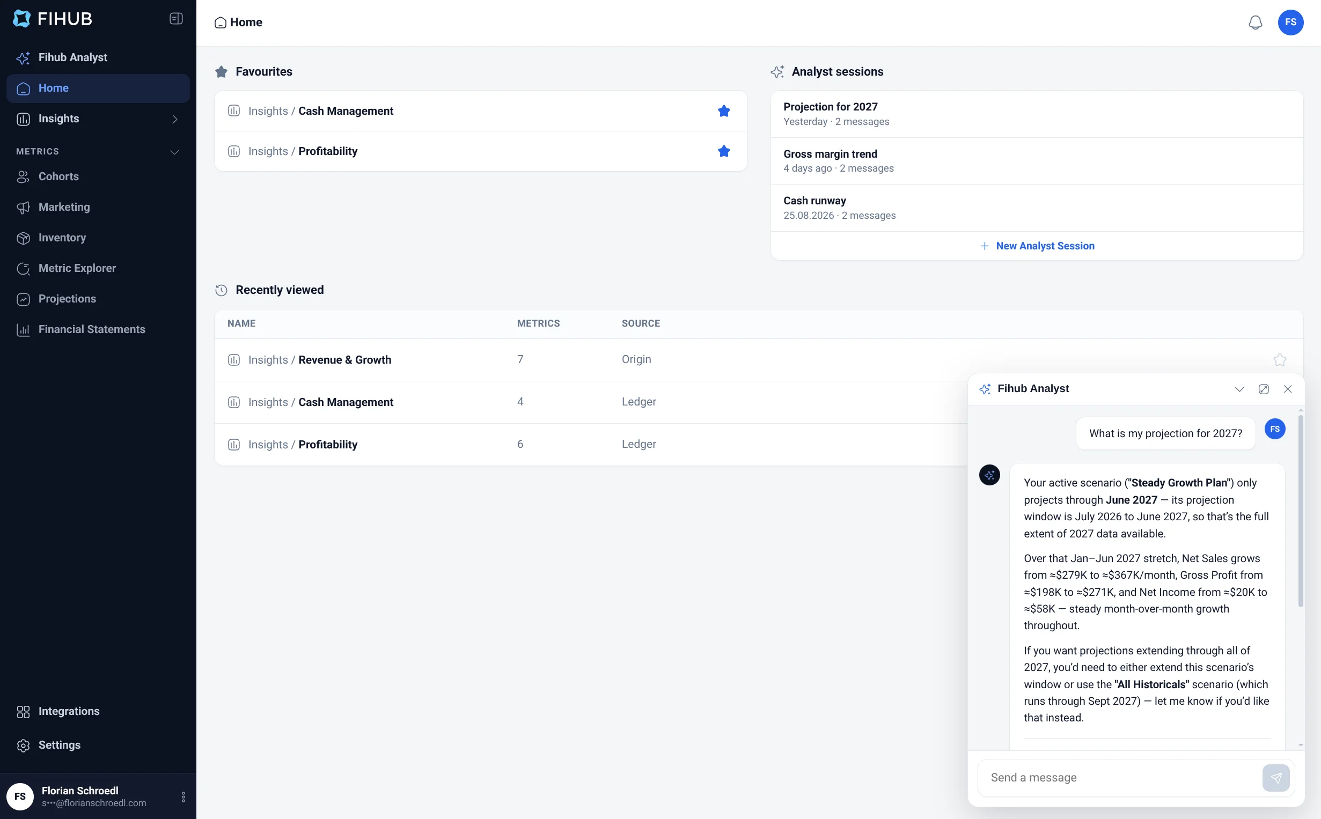This screenshot has width=1321, height=819.
Task: Expand the Insights submenu chevron
Action: [x=174, y=119]
